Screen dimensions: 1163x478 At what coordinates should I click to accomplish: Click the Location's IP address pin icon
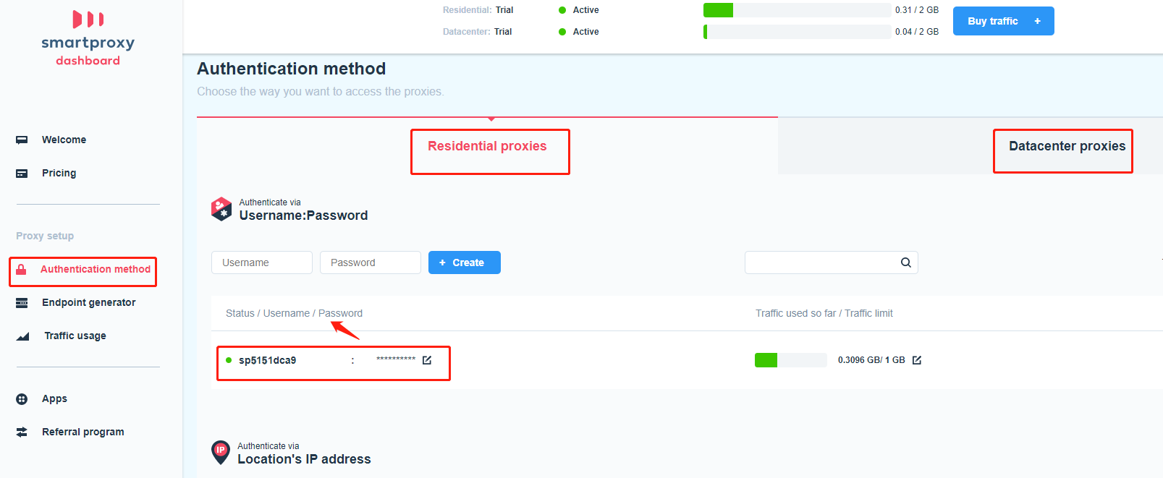click(221, 453)
